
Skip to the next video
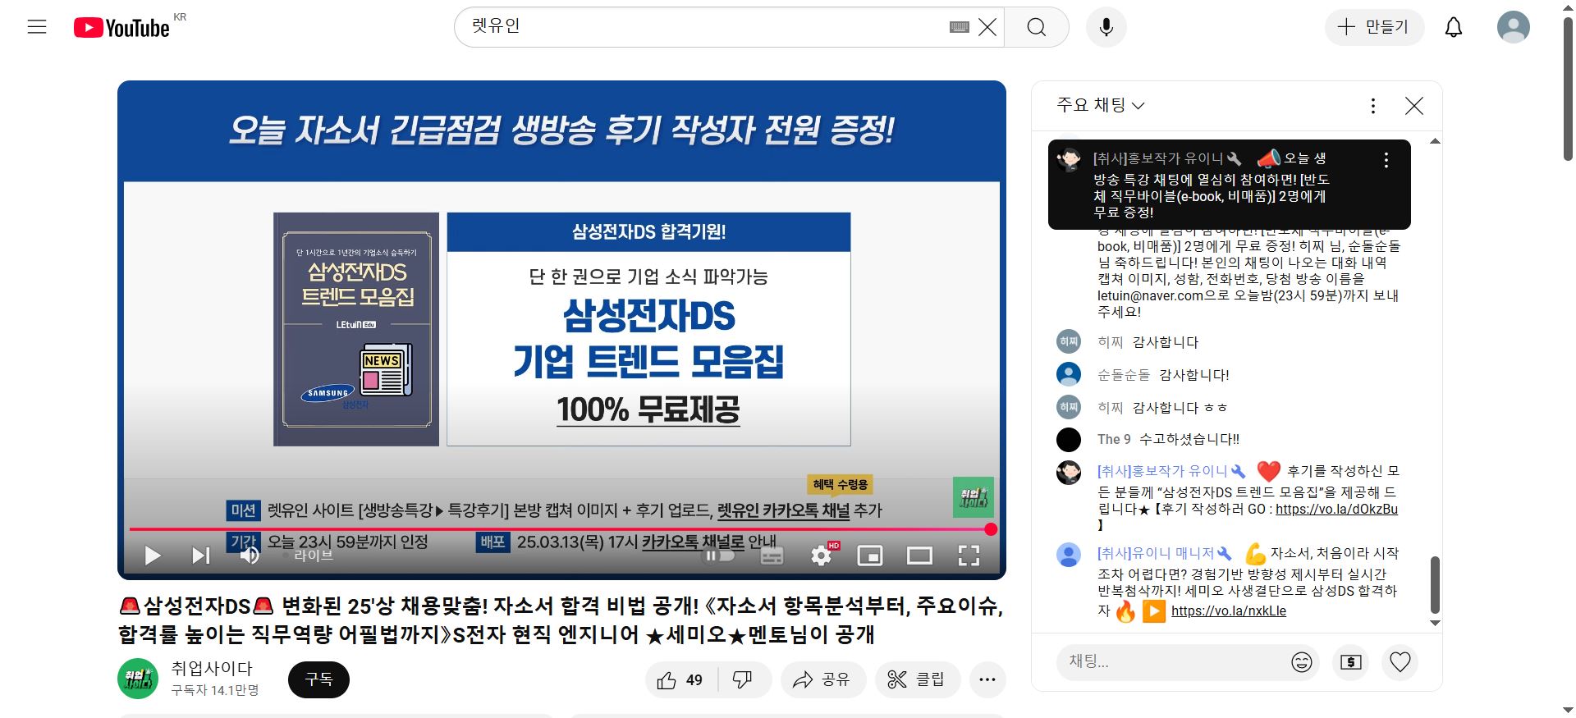[x=200, y=556]
